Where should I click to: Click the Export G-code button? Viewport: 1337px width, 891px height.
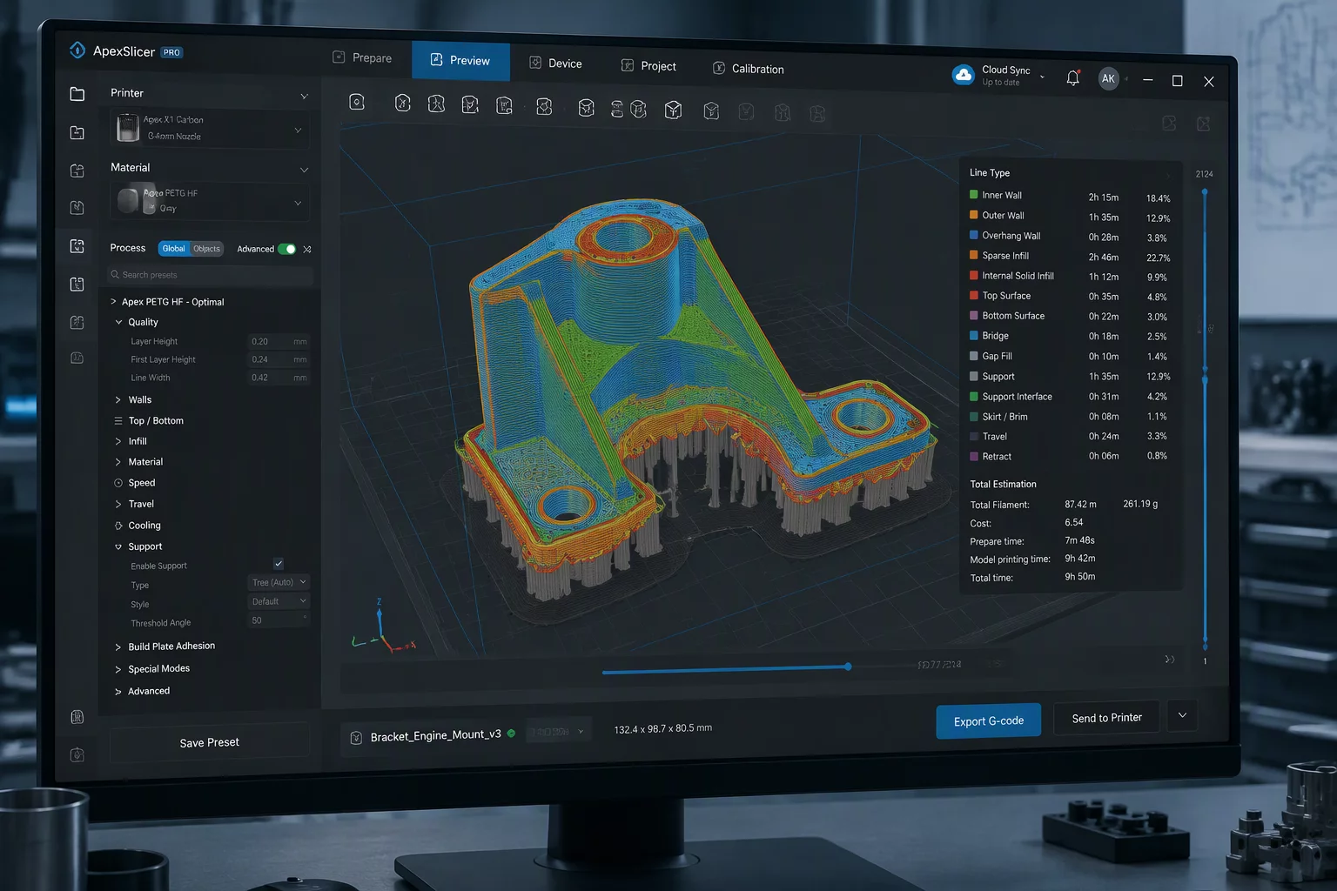point(989,720)
